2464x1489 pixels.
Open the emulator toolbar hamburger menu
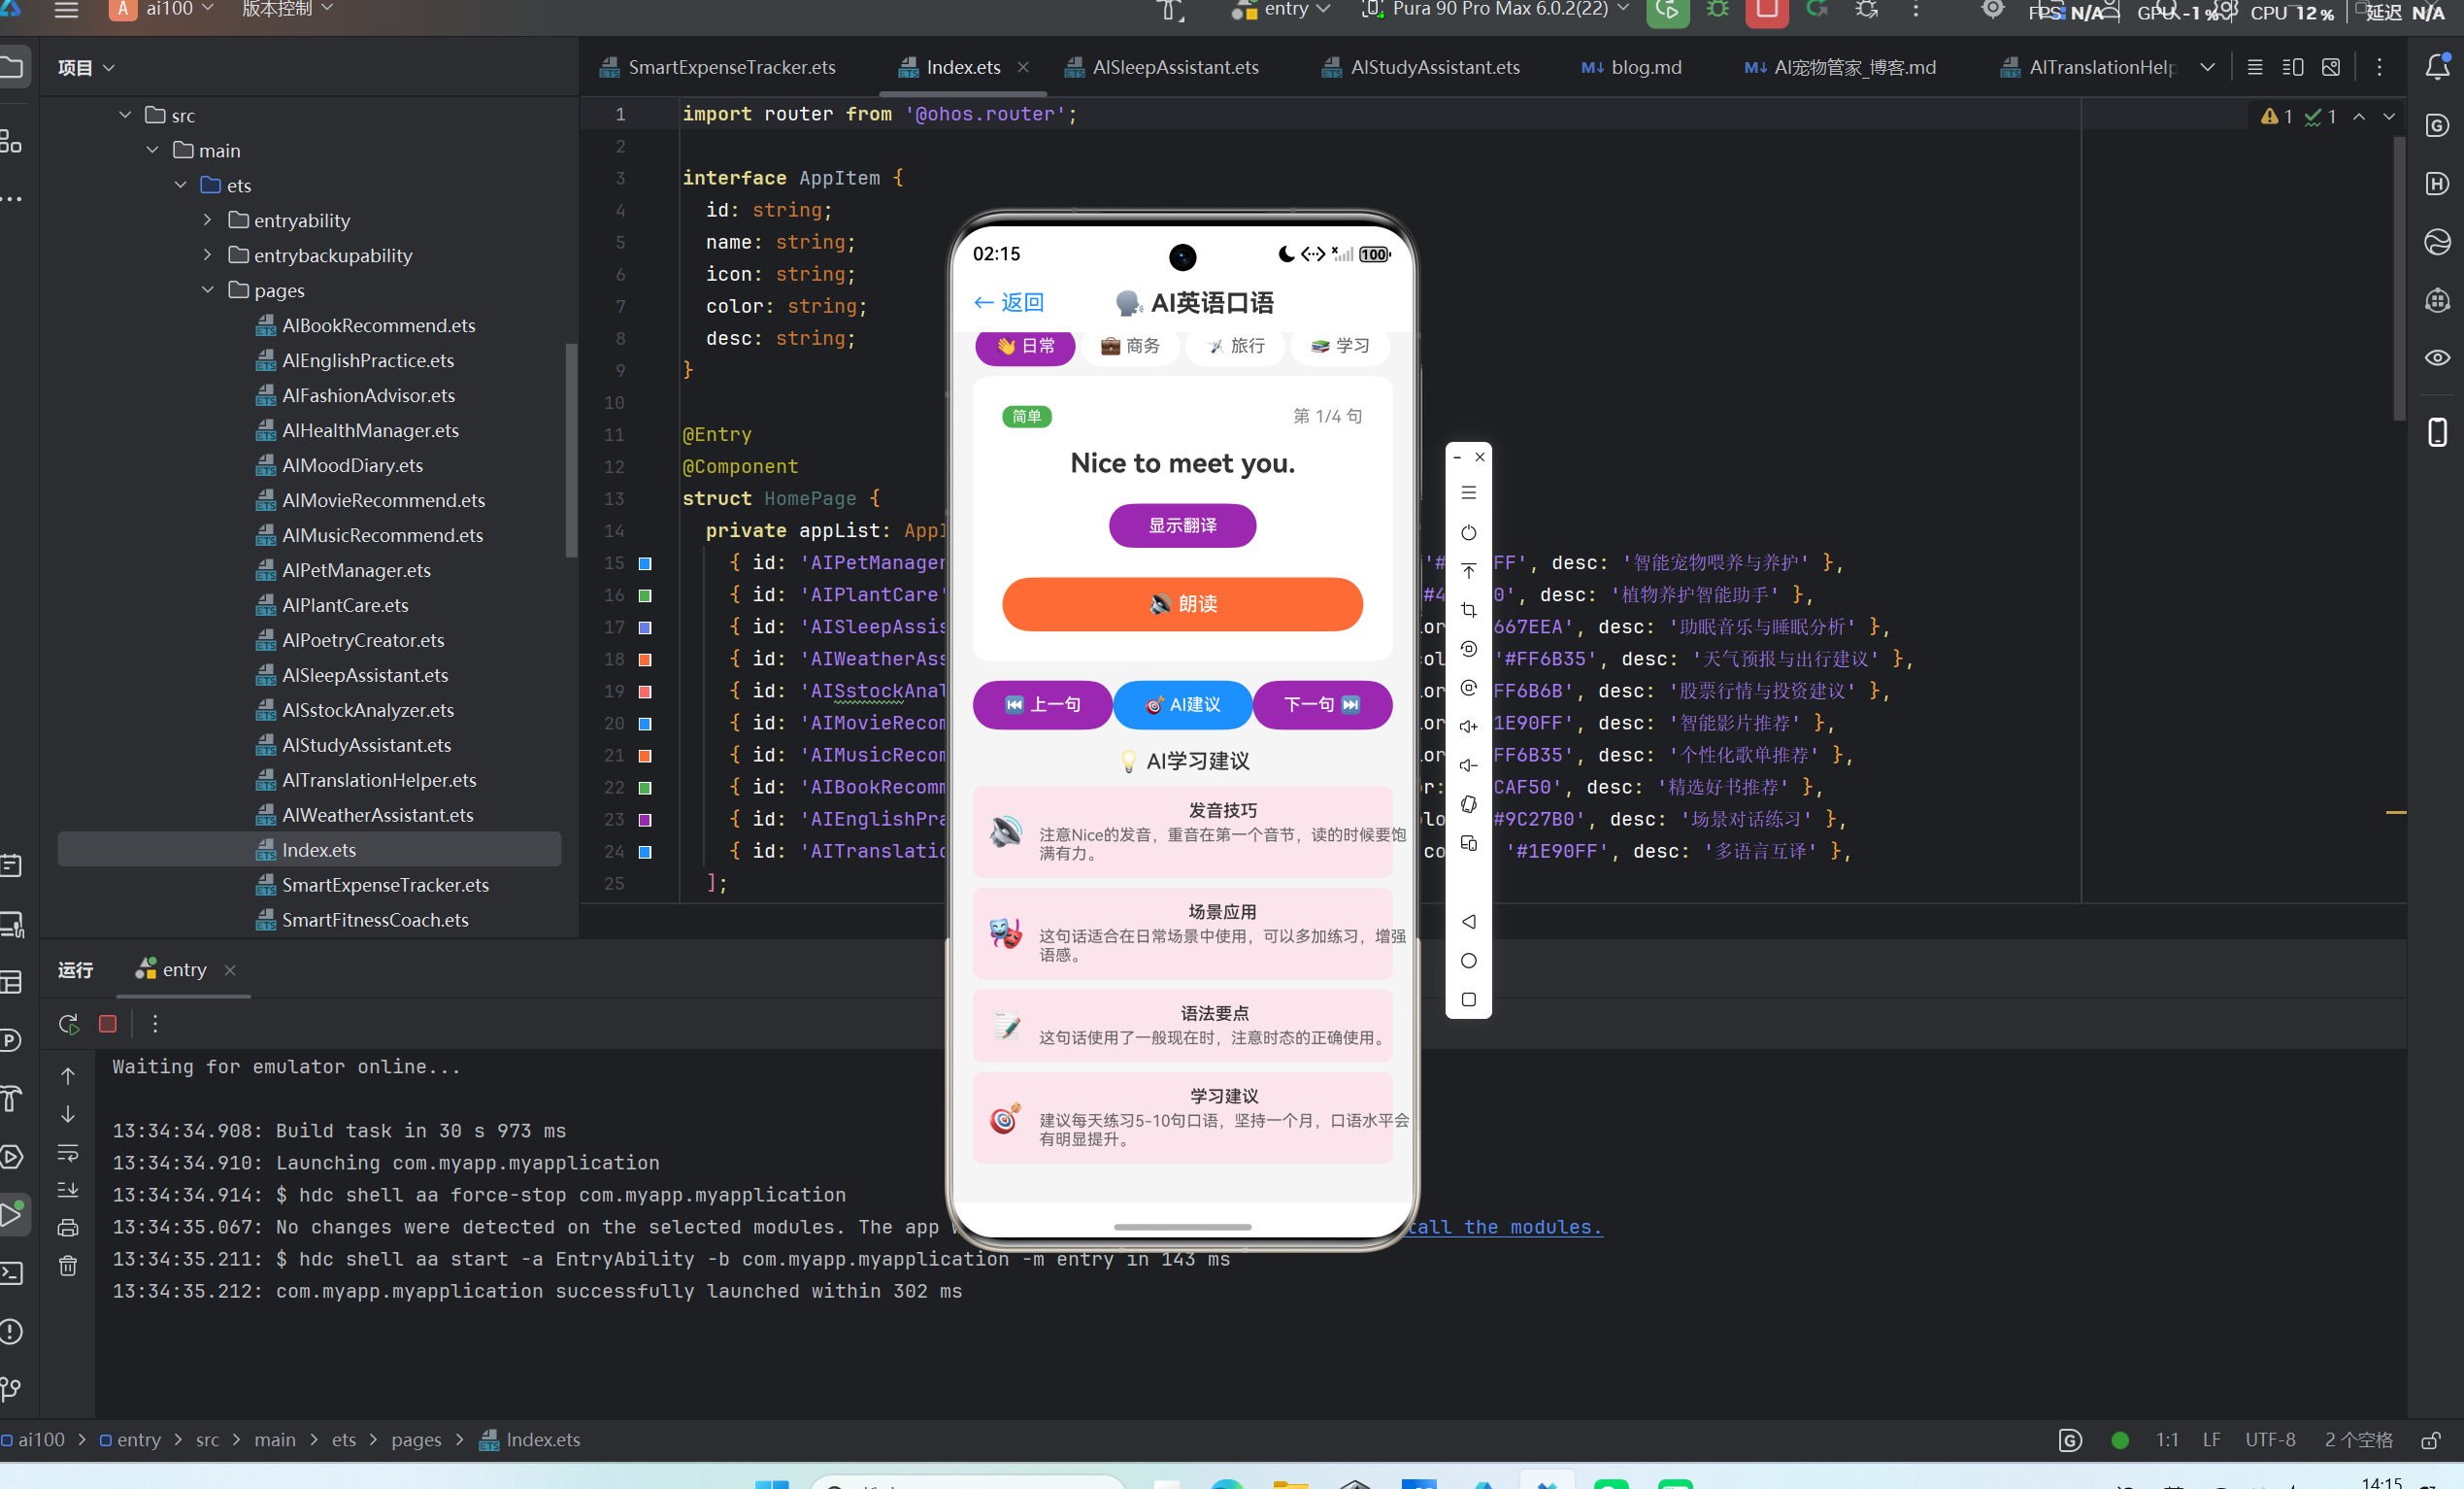[x=1468, y=493]
